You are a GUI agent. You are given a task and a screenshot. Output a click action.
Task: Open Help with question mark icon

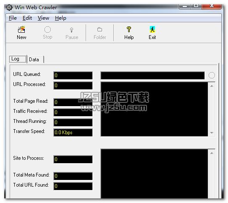click(x=129, y=29)
